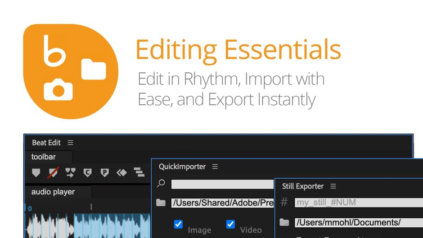This screenshot has width=423, height=238.
Task: Open the QuickImporter panel menu
Action: coord(215,167)
